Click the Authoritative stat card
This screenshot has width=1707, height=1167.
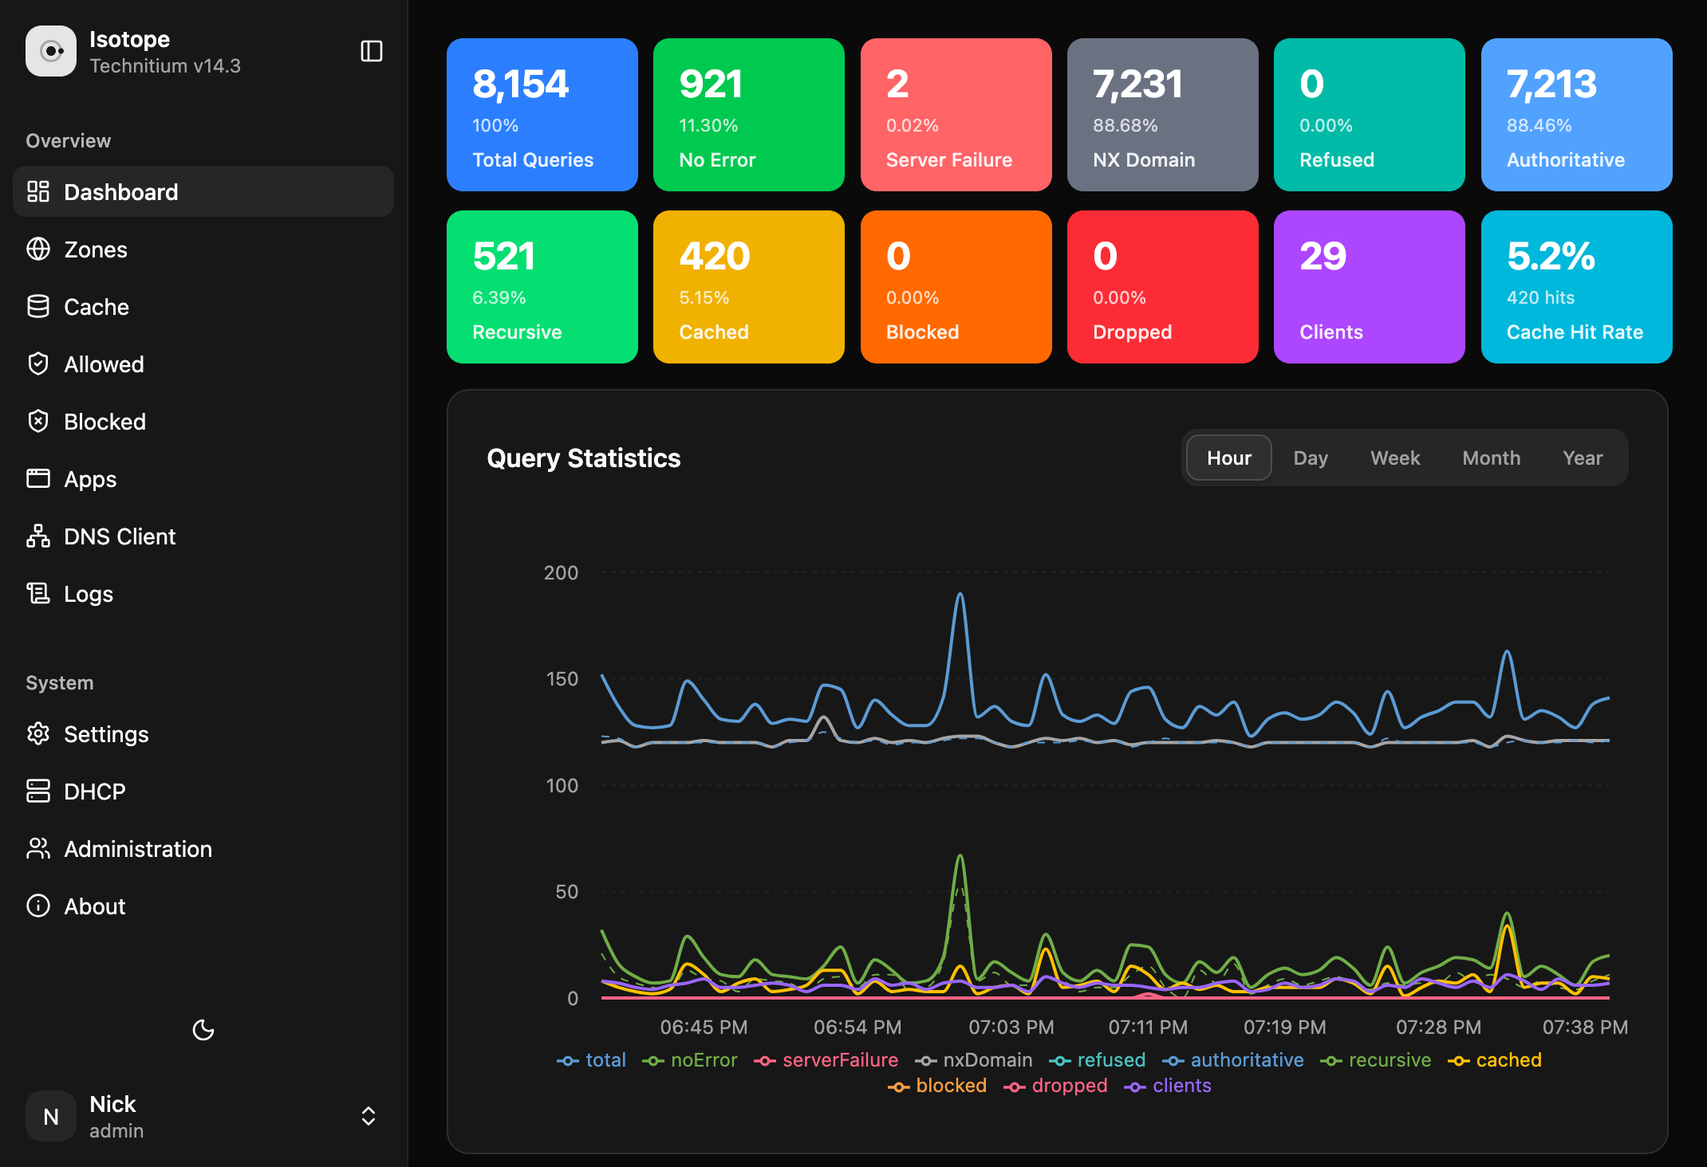point(1577,115)
